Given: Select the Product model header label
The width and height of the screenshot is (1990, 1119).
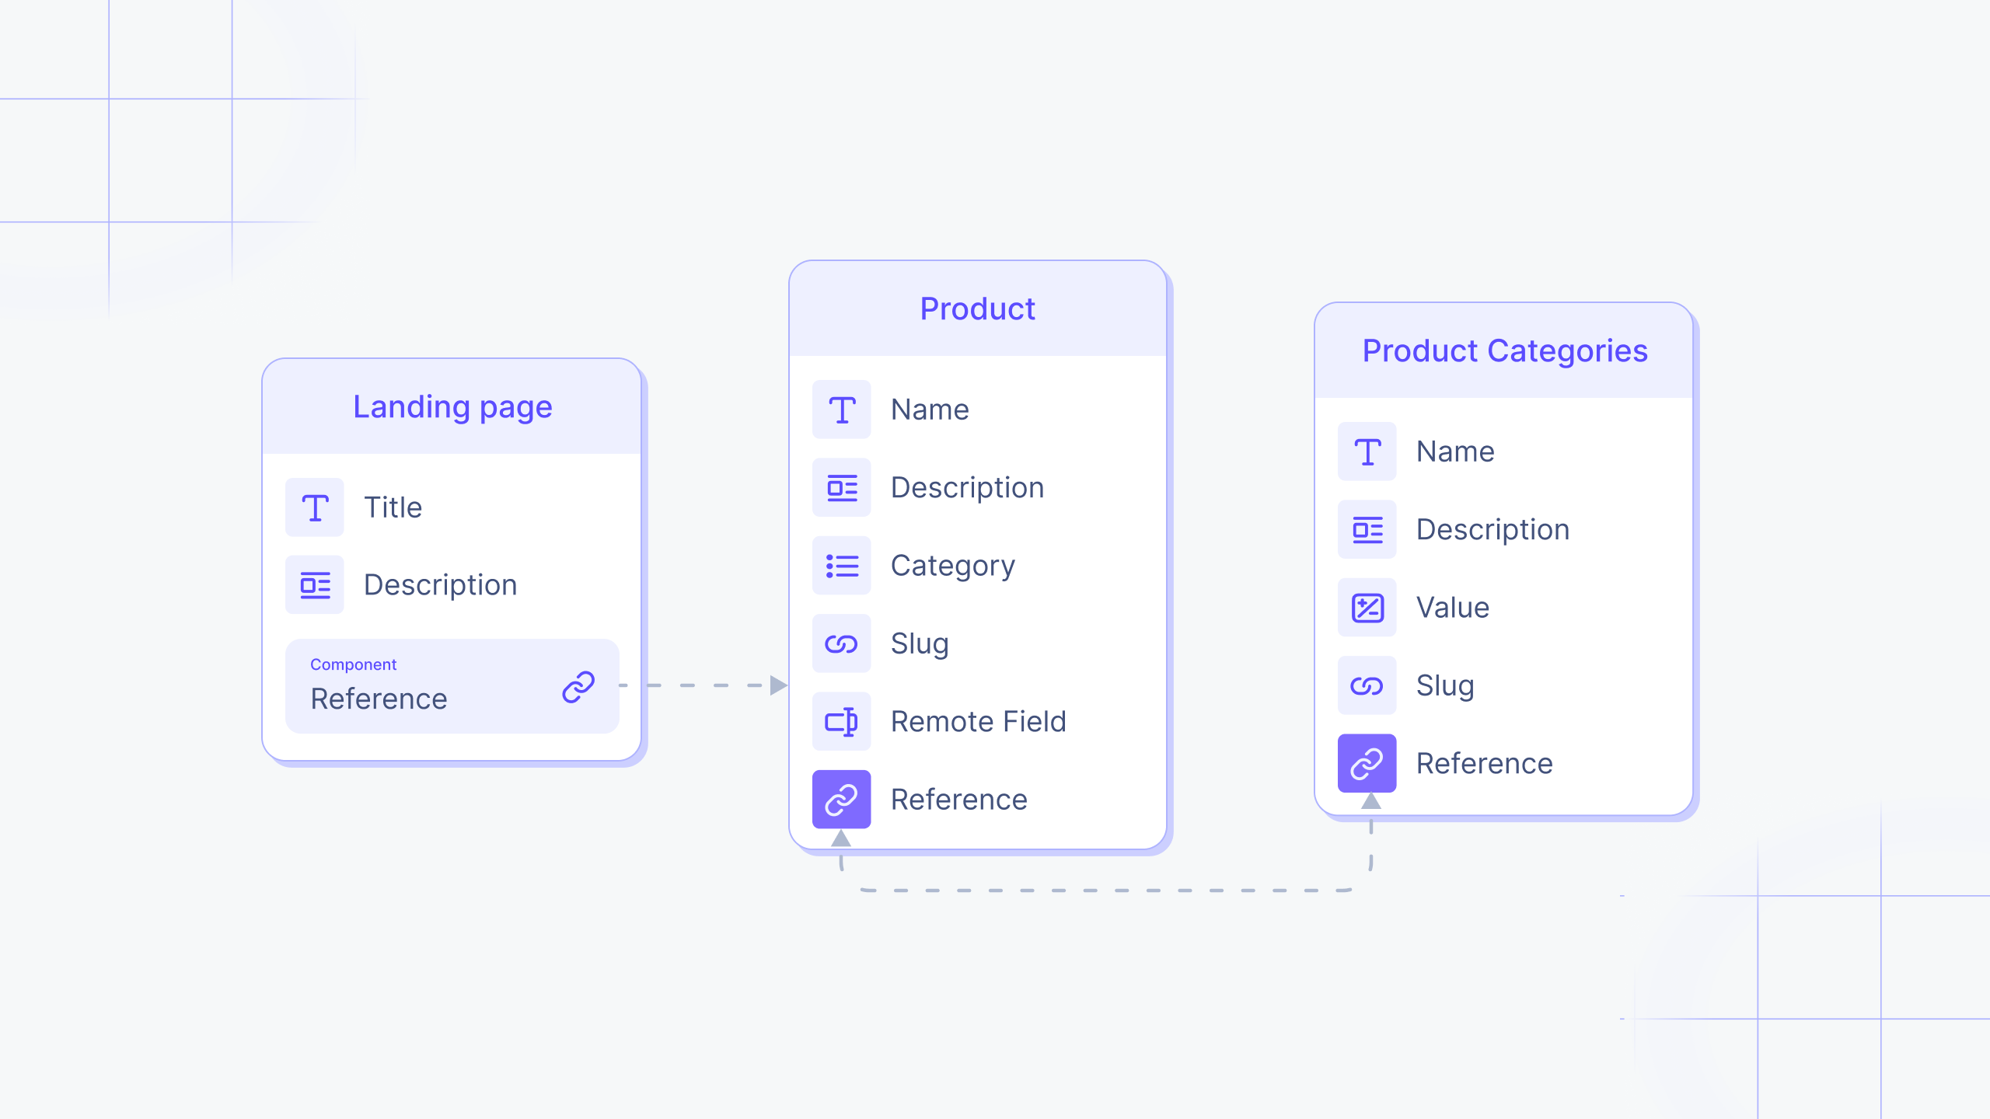Looking at the screenshot, I should (x=977, y=308).
